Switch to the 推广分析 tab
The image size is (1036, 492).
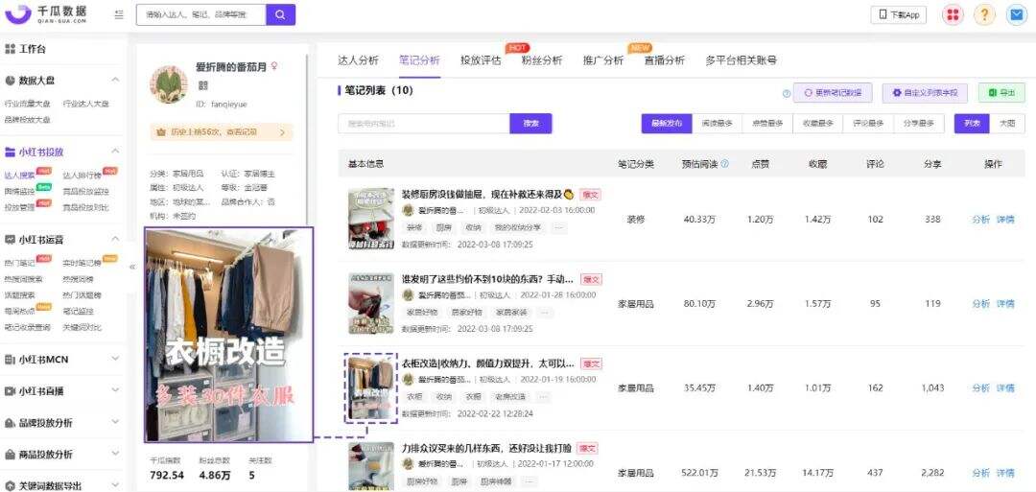point(602,60)
